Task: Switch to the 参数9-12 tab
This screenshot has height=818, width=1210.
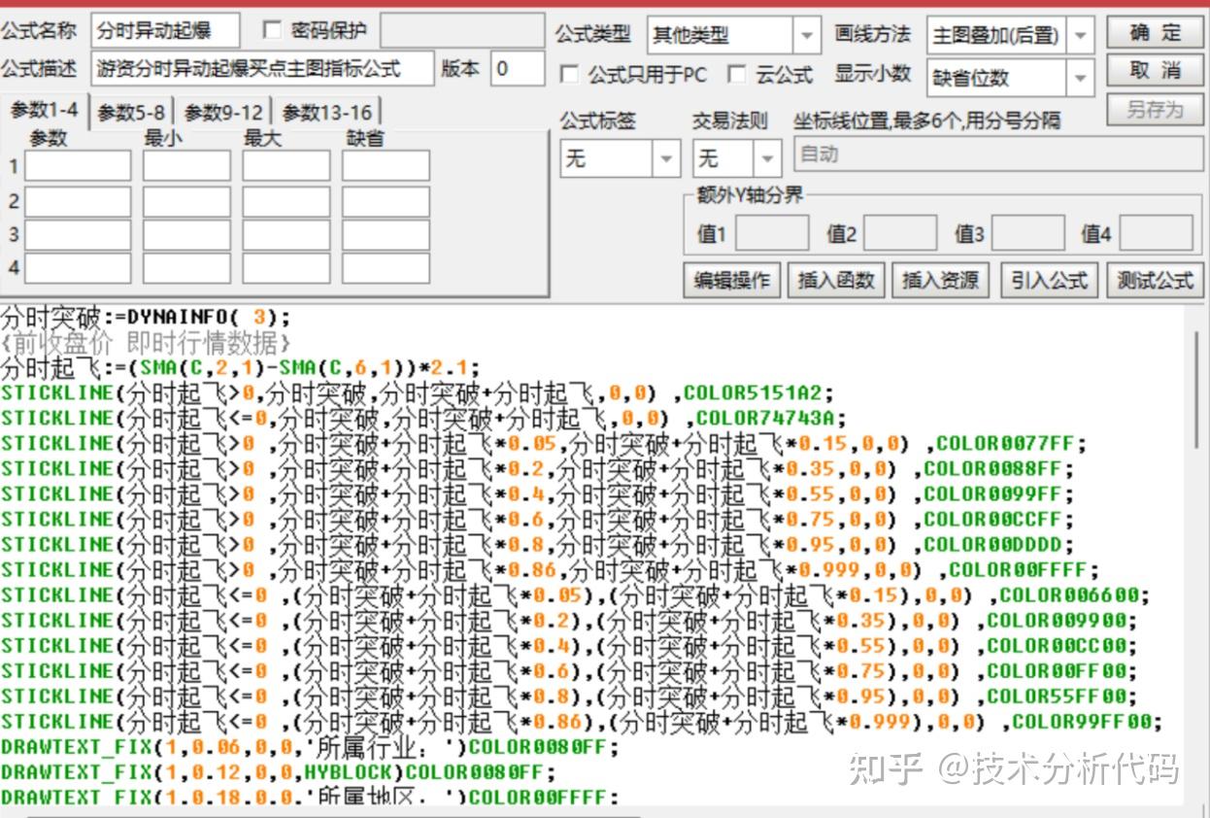Action: (x=223, y=113)
